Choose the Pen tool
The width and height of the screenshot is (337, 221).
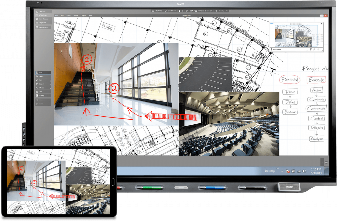tap(43, 80)
